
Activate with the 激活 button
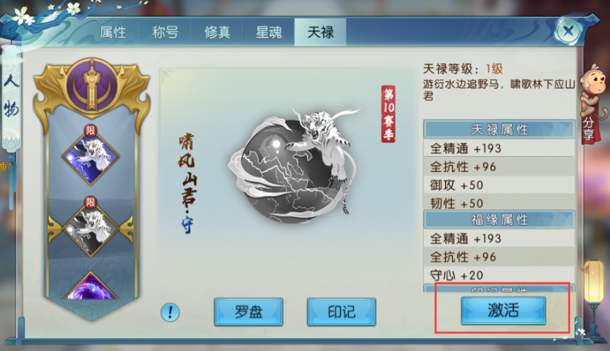503,311
